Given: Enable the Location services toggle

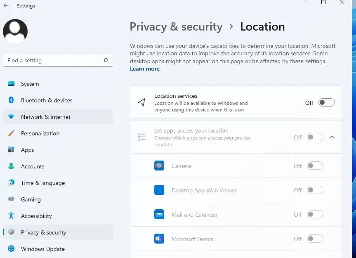Looking at the screenshot, I should [326, 103].
